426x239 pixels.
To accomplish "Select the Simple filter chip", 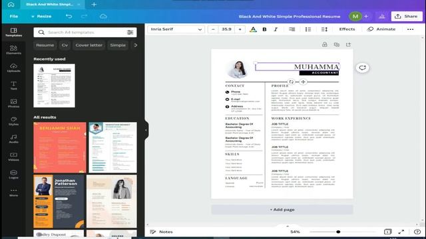I will pos(118,45).
